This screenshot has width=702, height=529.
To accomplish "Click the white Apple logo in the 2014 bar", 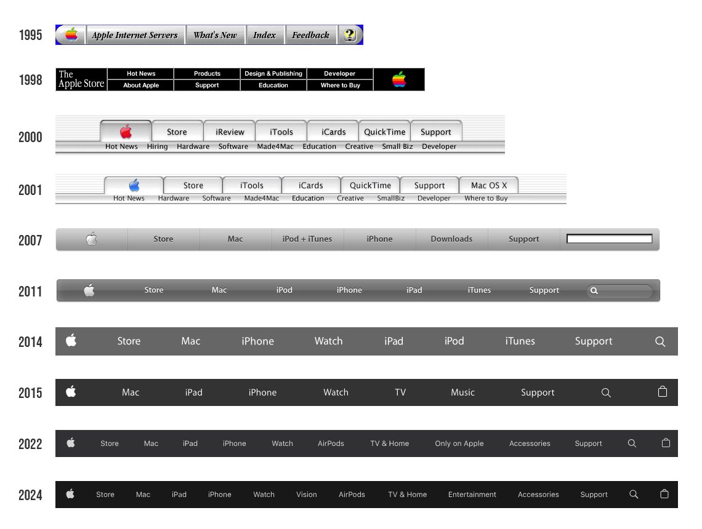I will [71, 341].
